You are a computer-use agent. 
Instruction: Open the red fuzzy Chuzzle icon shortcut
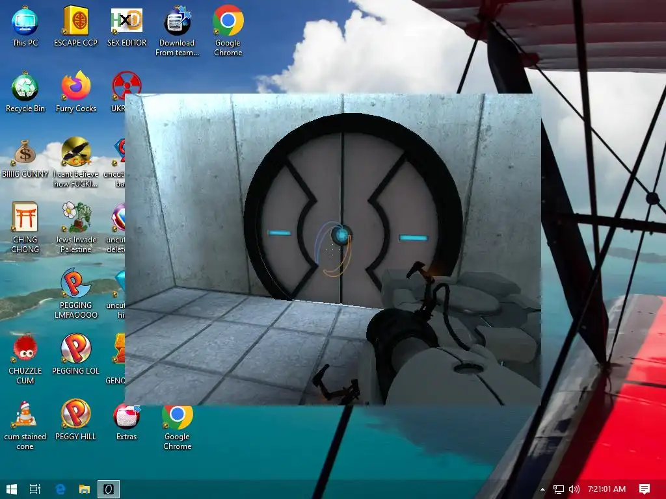25,360
